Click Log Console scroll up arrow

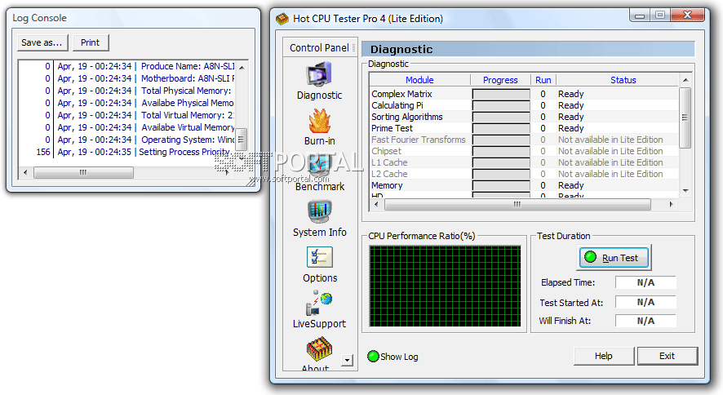(x=242, y=68)
